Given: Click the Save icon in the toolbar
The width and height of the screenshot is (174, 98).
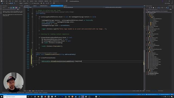Looking at the screenshot, I should click(x=11, y=3).
